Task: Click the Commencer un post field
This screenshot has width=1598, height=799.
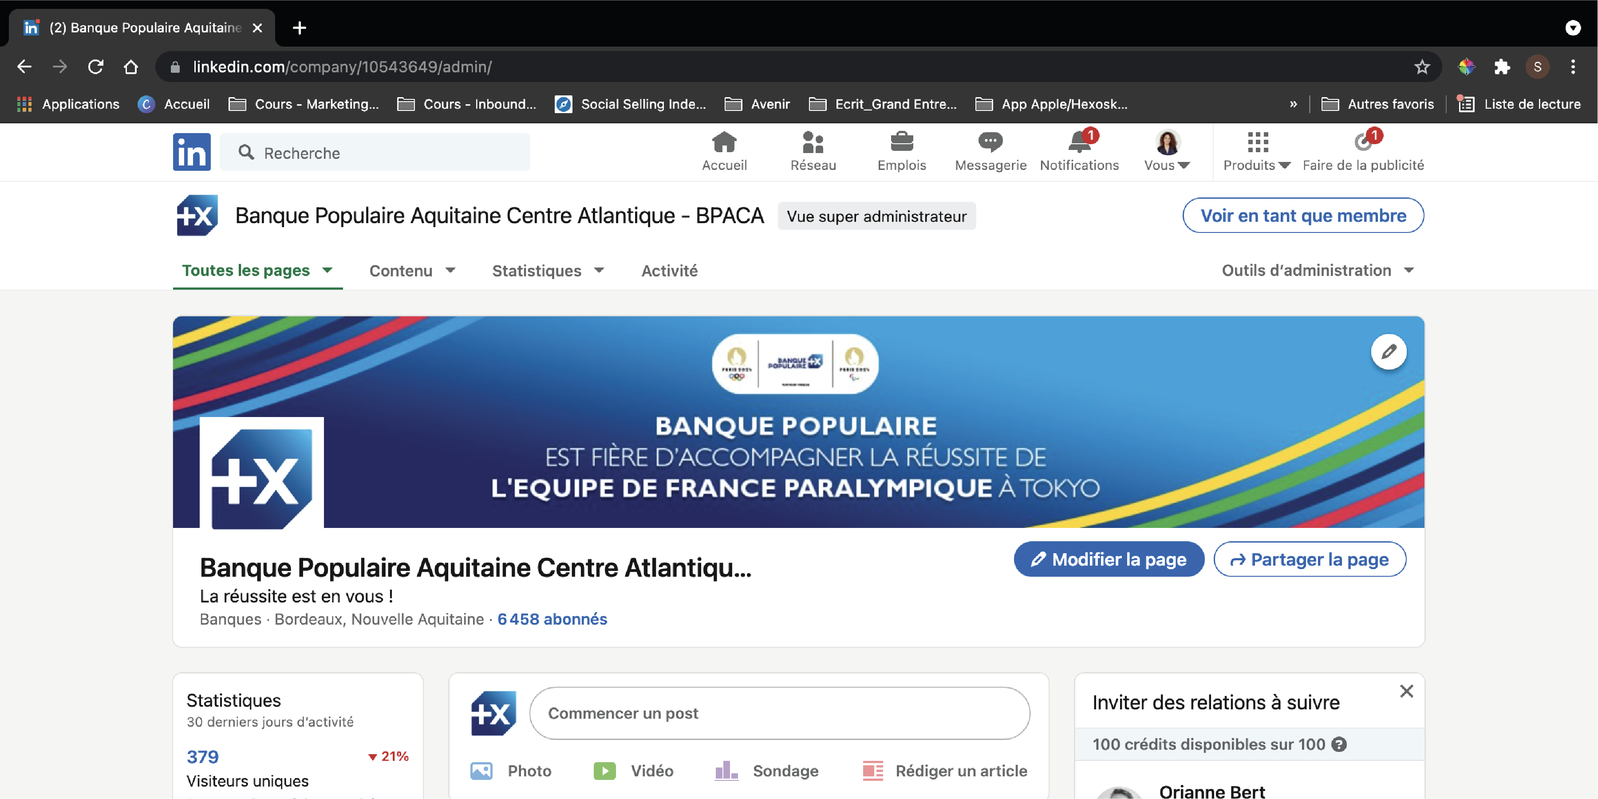Action: point(779,713)
